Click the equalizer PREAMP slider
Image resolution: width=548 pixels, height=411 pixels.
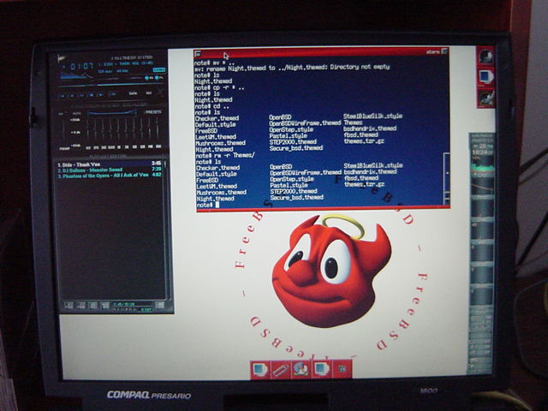(x=64, y=131)
